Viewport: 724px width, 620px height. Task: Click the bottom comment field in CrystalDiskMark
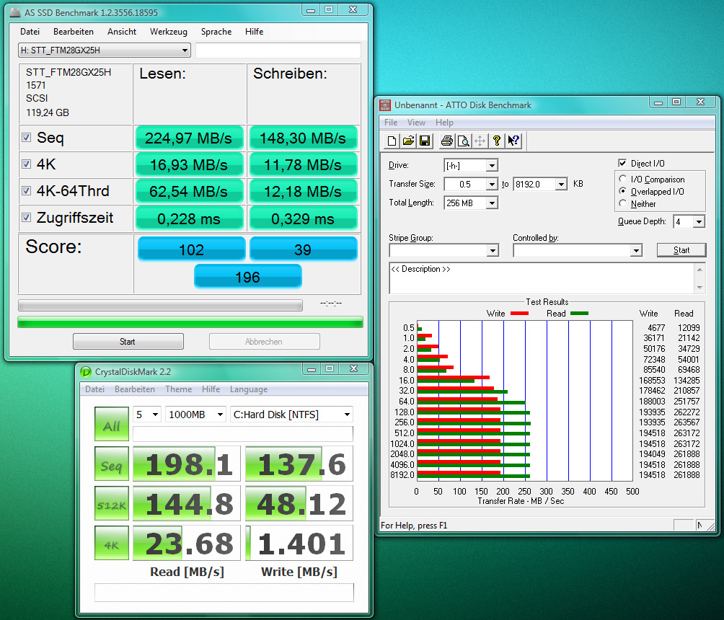pyautogui.click(x=224, y=593)
